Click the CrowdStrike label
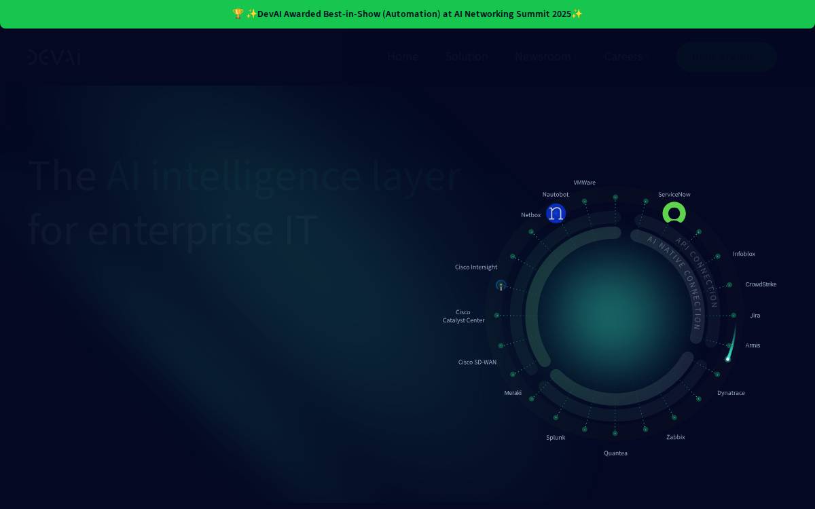The height and width of the screenshot is (509, 815). click(x=761, y=284)
